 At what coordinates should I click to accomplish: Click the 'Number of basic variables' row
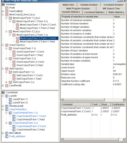(x=93, y=51)
